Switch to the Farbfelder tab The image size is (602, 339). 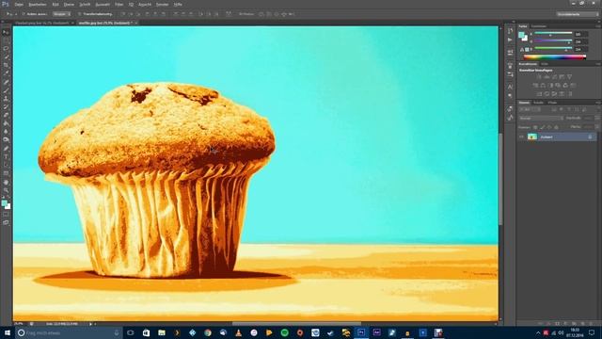(x=538, y=26)
